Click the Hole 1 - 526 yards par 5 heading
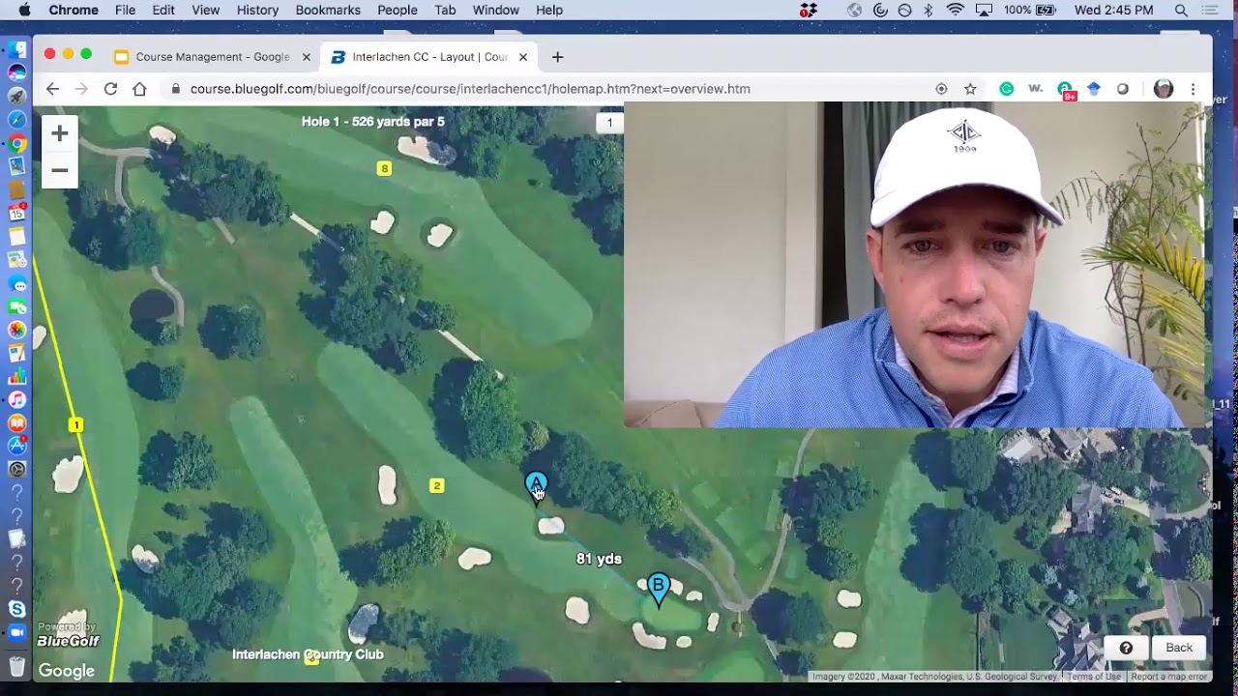 pos(373,122)
